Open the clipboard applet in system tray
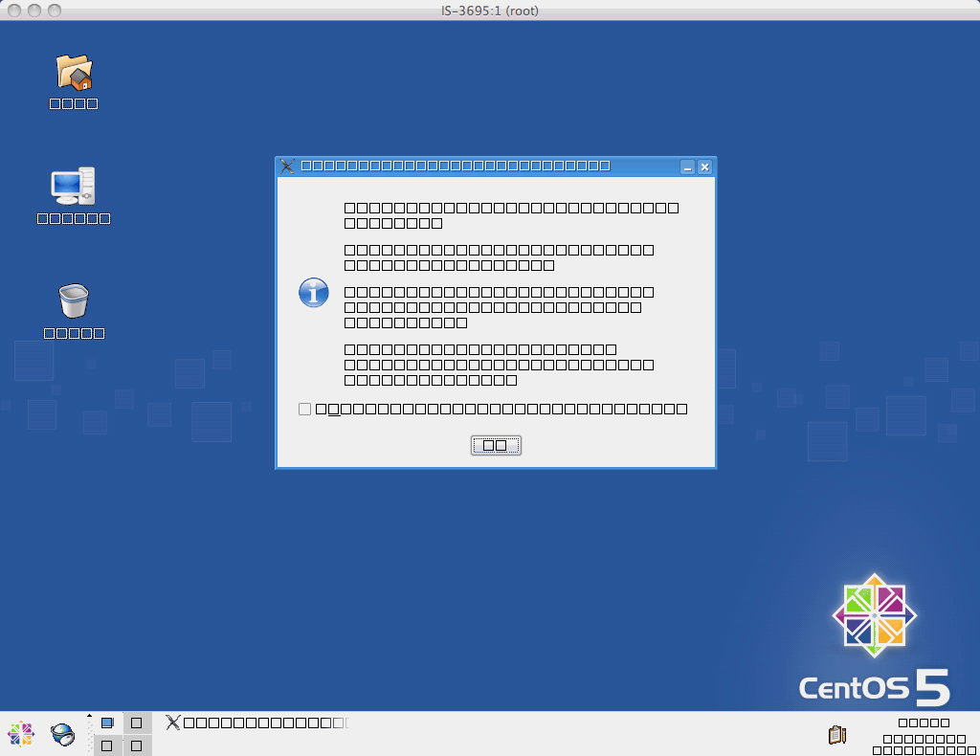980x756 pixels. pyautogui.click(x=836, y=735)
